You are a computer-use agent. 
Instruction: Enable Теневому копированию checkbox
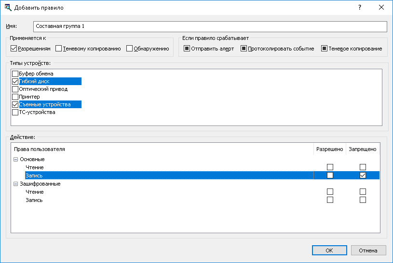[x=59, y=49]
